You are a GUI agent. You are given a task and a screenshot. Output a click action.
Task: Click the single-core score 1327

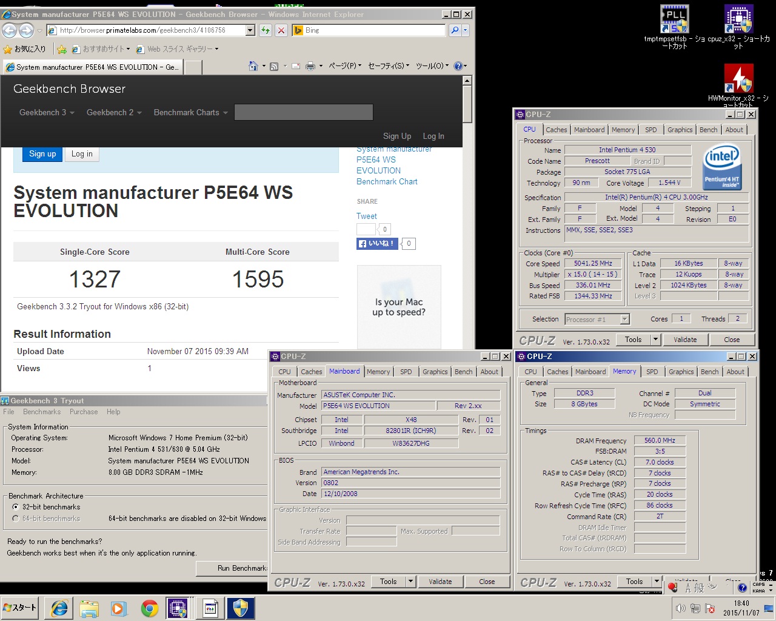click(95, 279)
